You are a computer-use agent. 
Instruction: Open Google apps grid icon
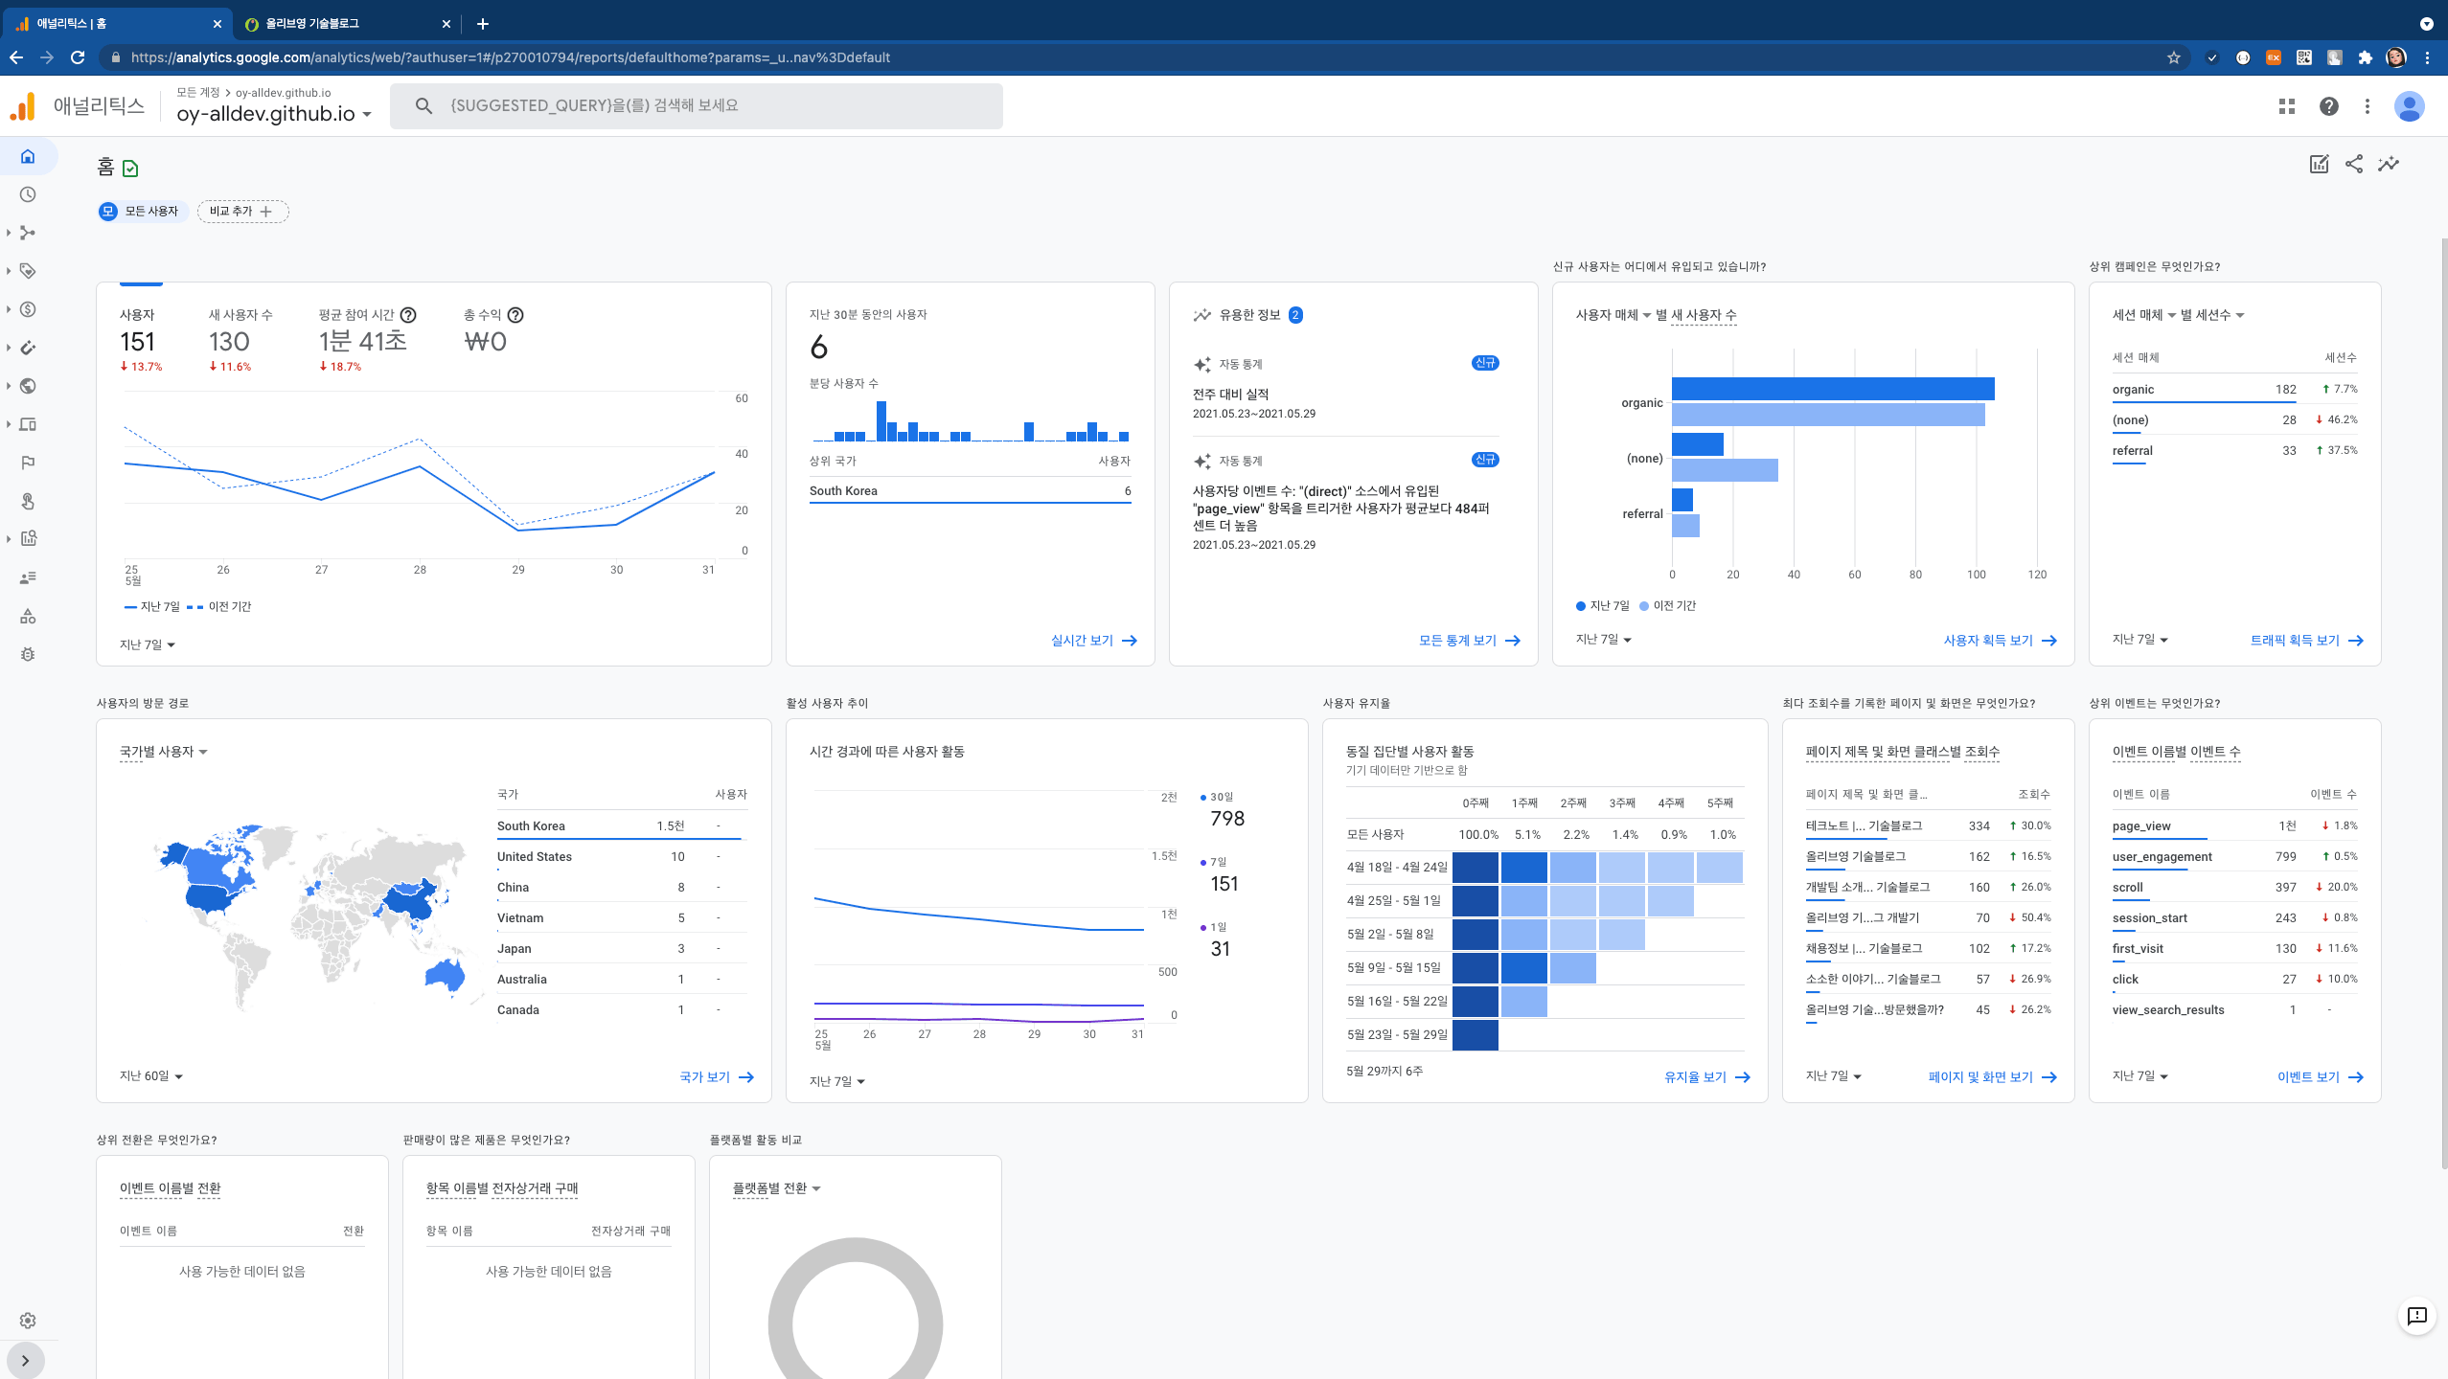(x=2287, y=106)
